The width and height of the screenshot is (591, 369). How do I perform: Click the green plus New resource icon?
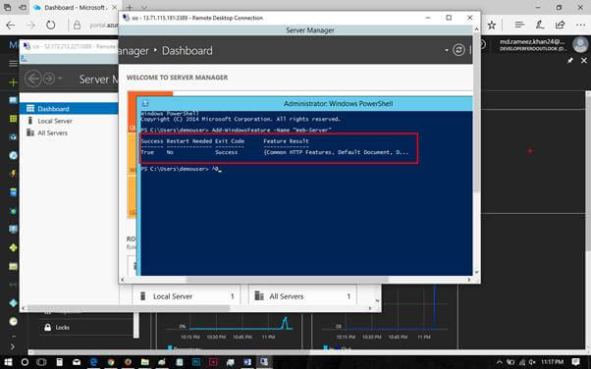click(13, 81)
